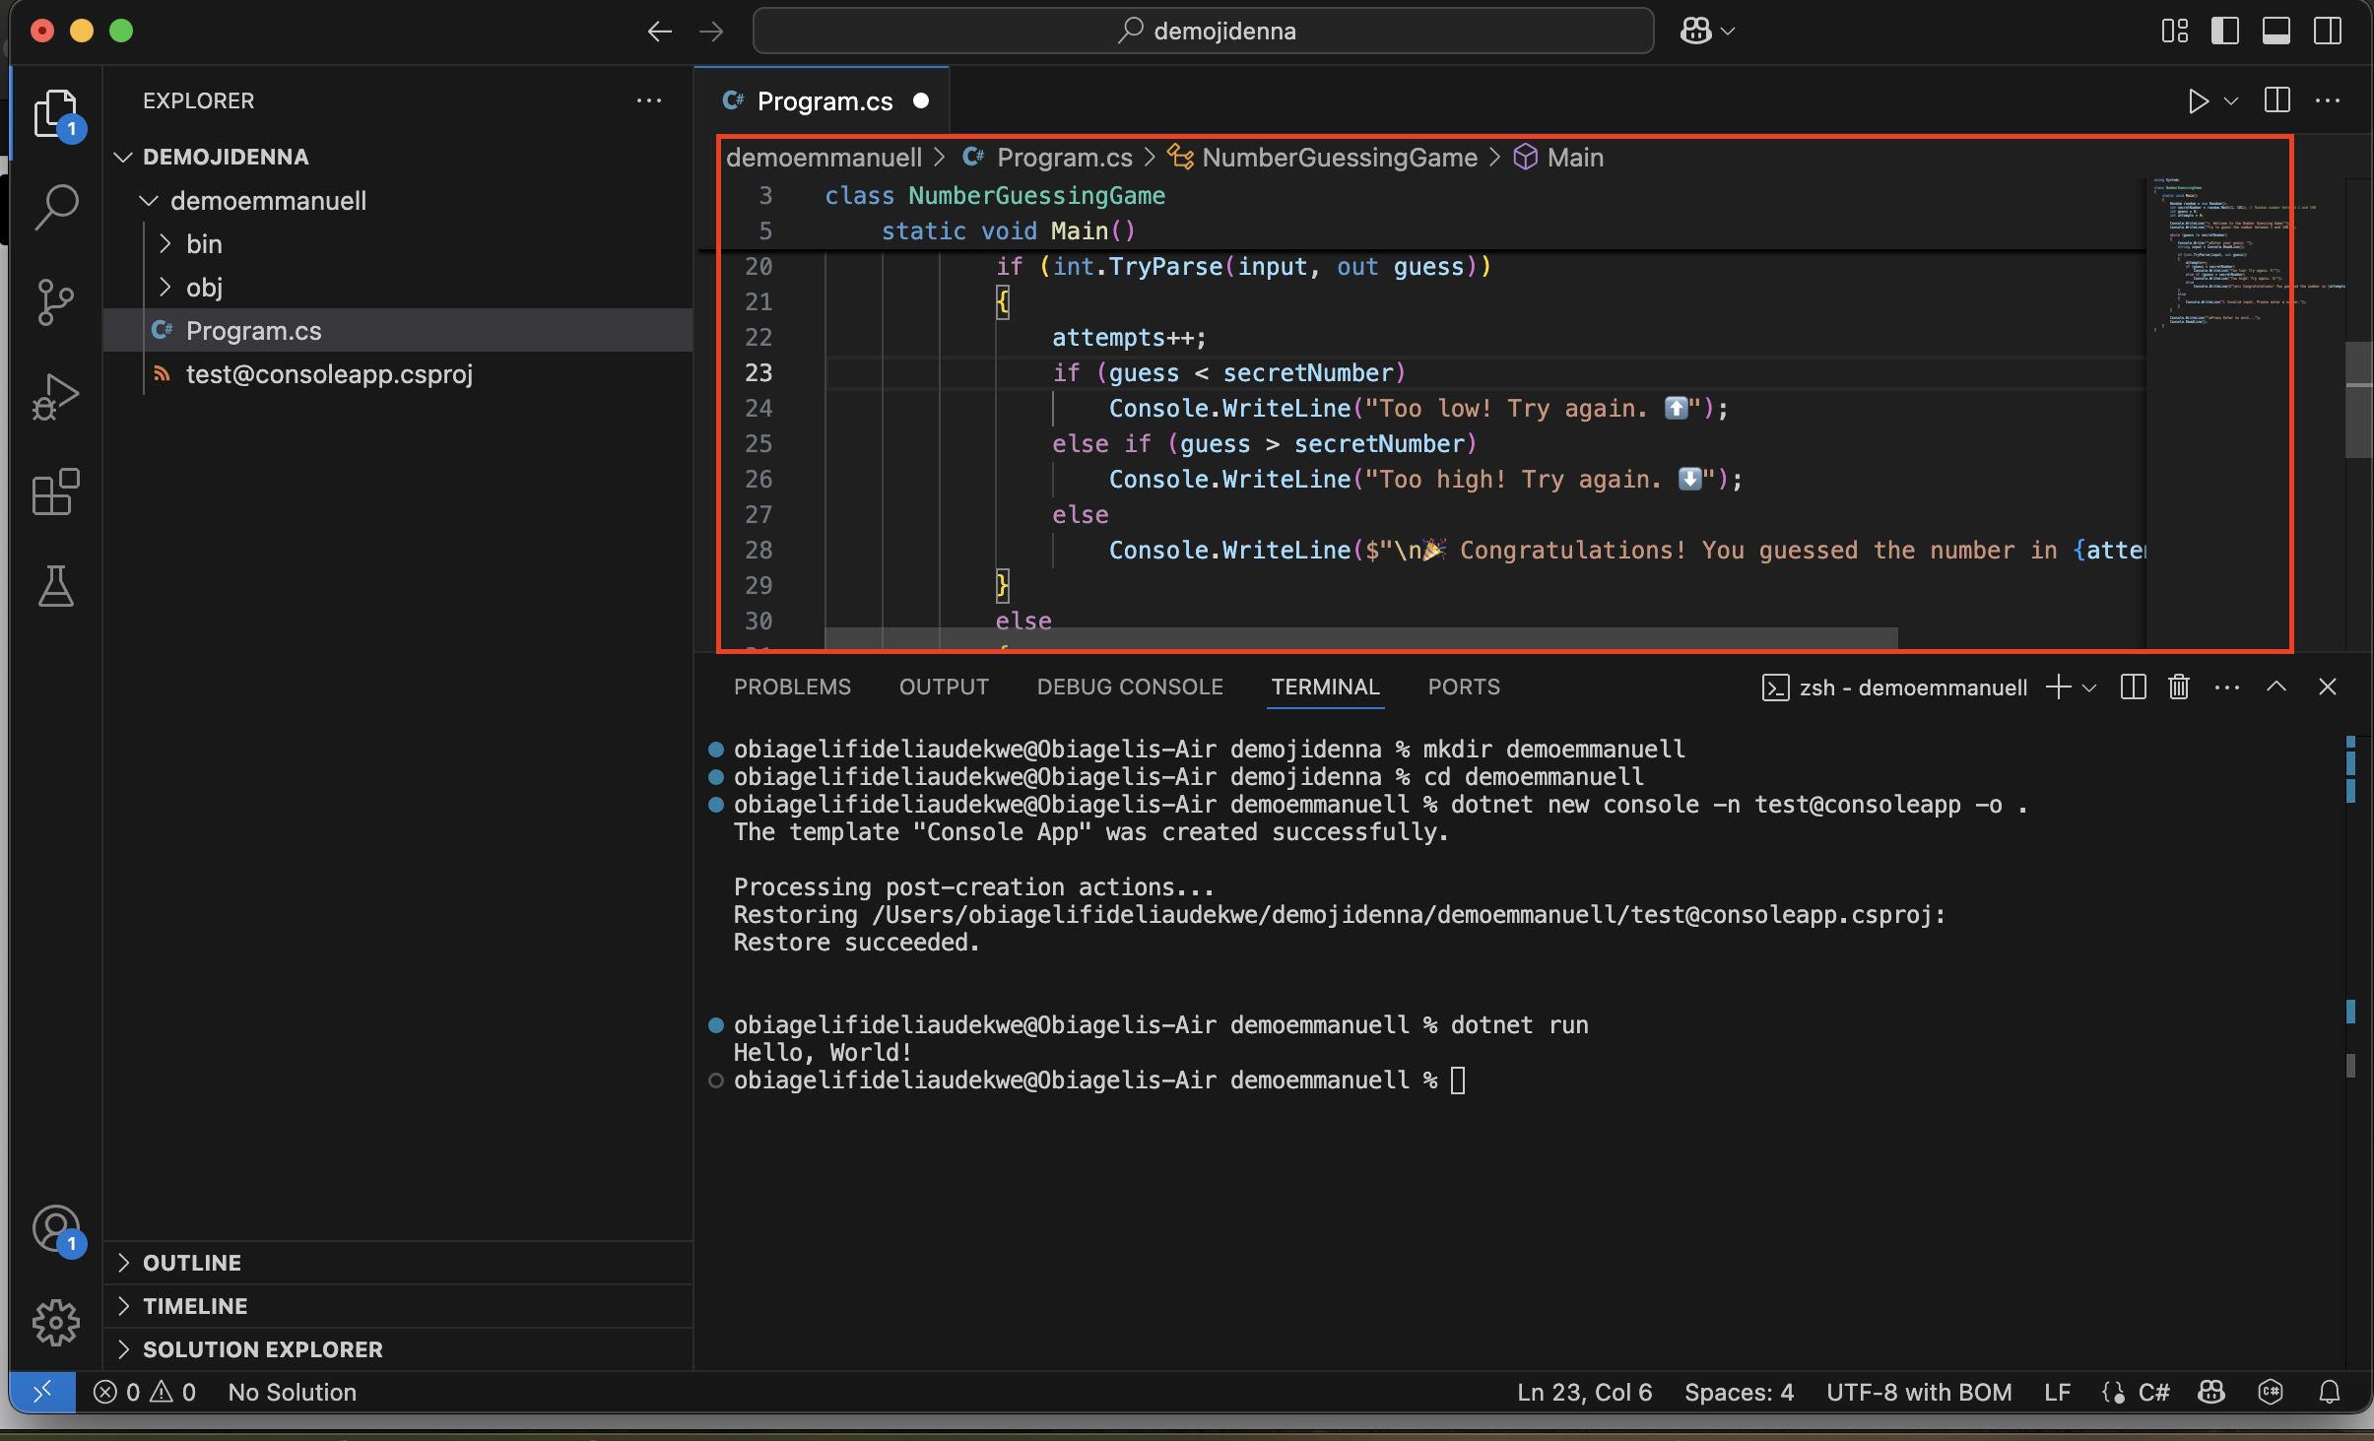
Task: Switch to the DEBUG CONSOLE tab
Action: [x=1130, y=688]
